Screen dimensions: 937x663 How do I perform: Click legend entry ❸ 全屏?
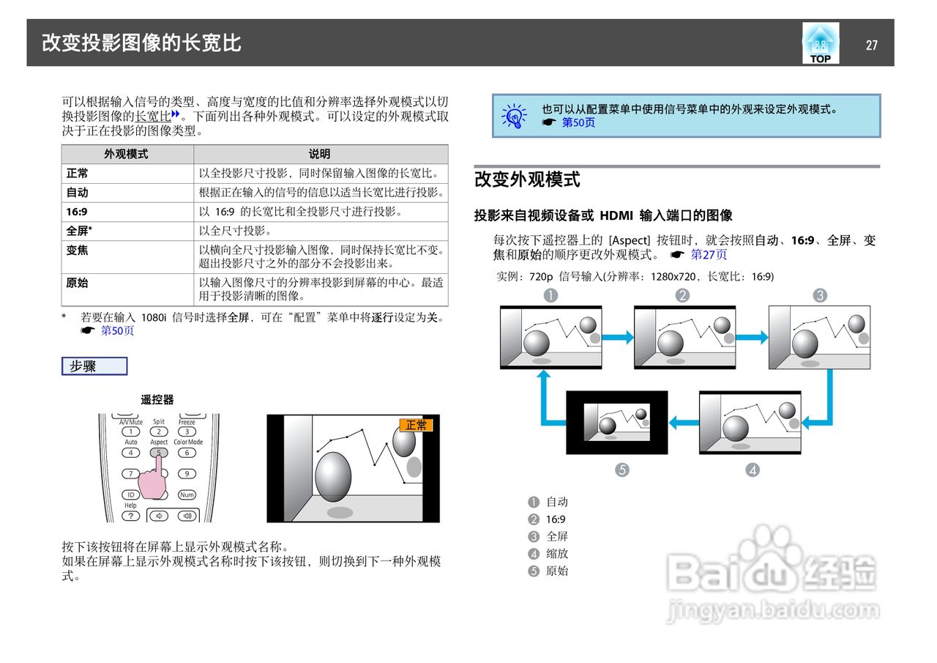548,536
